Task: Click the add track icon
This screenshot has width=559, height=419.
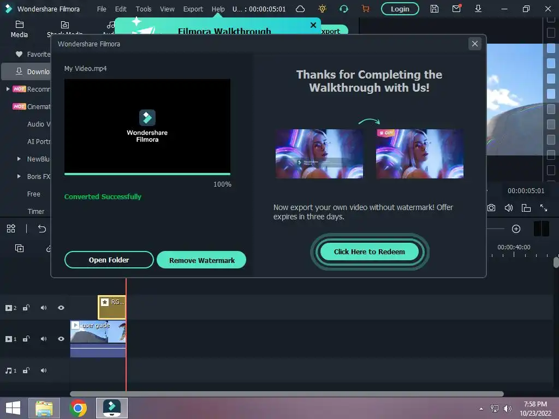Action: point(19,248)
